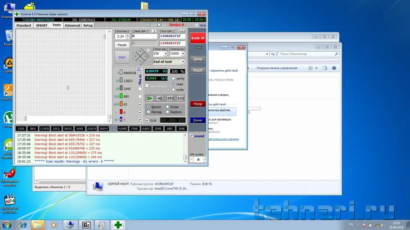Click the Start LBA input field
The height and width of the screenshot is (230, 410).
coord(144,36)
